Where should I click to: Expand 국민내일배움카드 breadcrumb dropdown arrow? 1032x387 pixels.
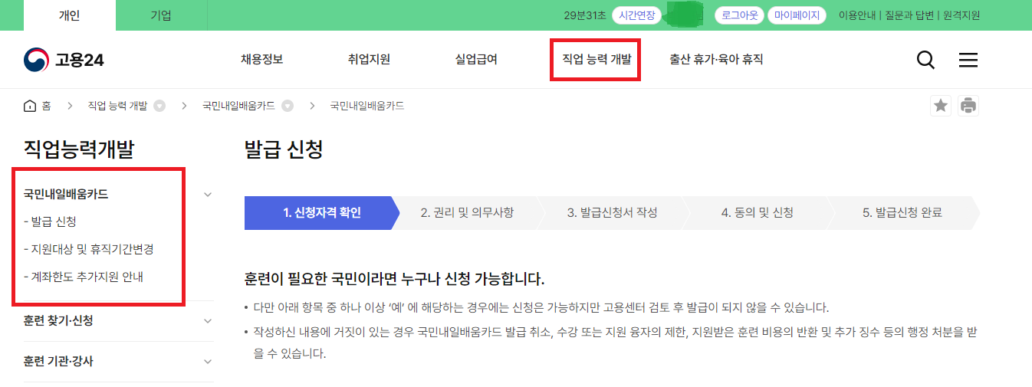pyautogui.click(x=288, y=106)
